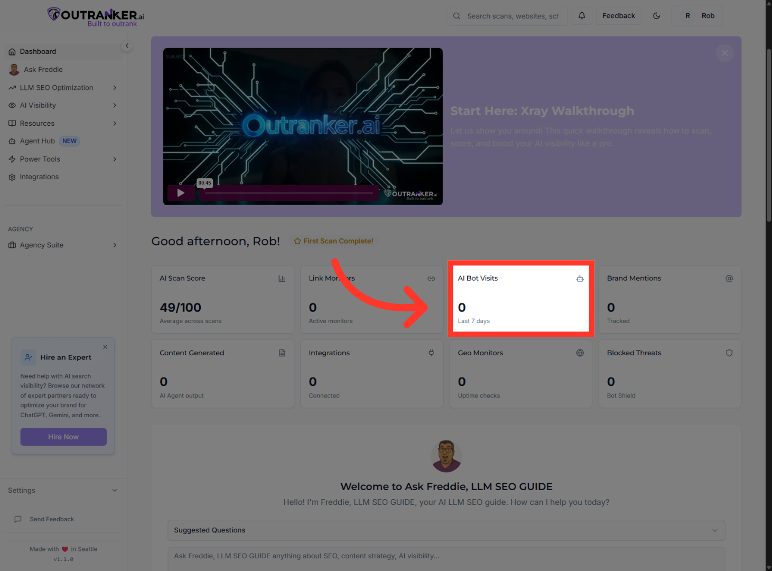Screen dimensions: 772x571
Task: Click the Content Generated document icon
Action: pos(282,353)
